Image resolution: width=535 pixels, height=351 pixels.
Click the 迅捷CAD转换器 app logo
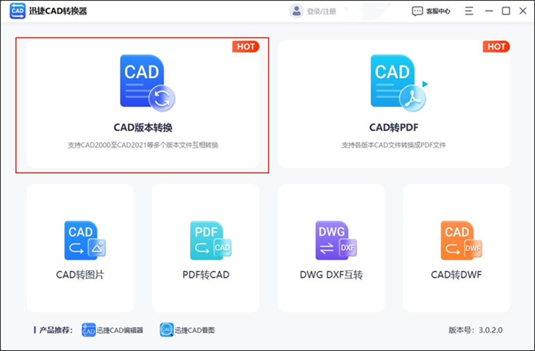(17, 11)
